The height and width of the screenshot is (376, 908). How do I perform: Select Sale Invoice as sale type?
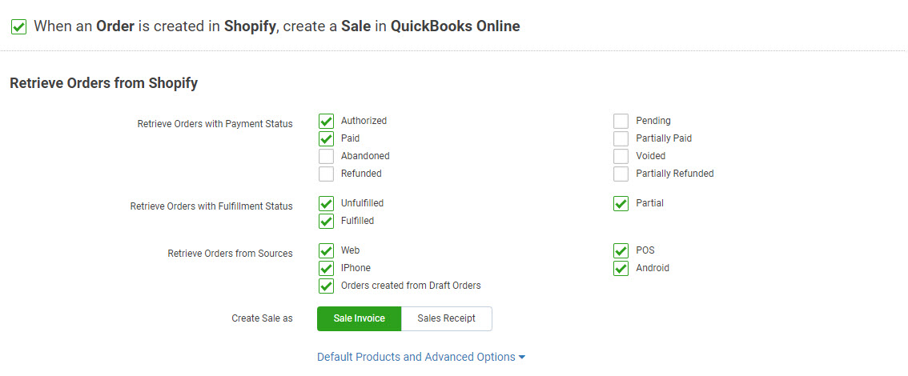359,318
